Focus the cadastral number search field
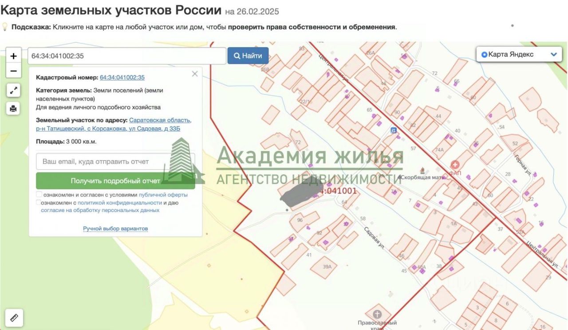This screenshot has width=568, height=330. [127, 56]
